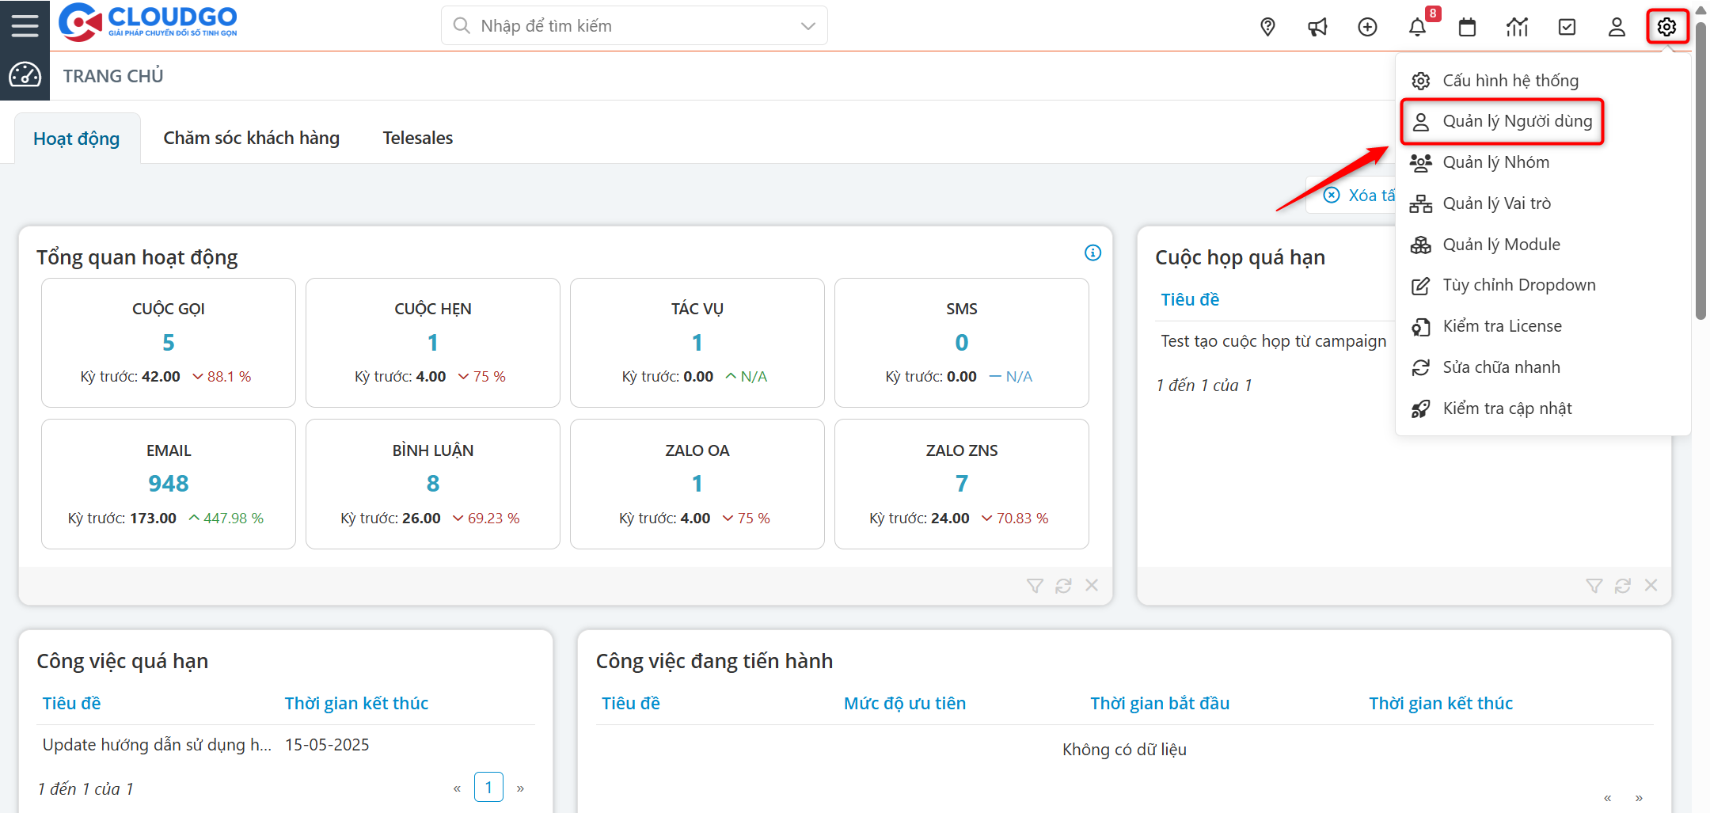1710x813 pixels.
Task: Open filter on Tổng quan hoạt động widget
Action: pyautogui.click(x=1035, y=586)
